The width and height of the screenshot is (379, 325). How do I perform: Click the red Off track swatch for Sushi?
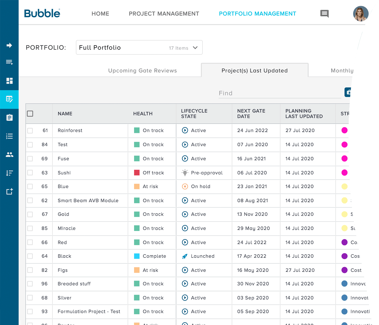(137, 173)
